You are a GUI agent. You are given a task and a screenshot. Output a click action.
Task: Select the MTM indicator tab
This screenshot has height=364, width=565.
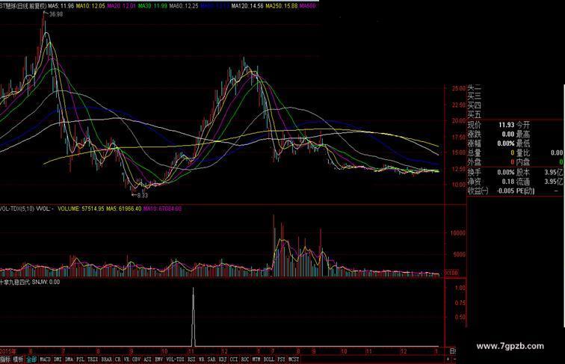(x=256, y=360)
